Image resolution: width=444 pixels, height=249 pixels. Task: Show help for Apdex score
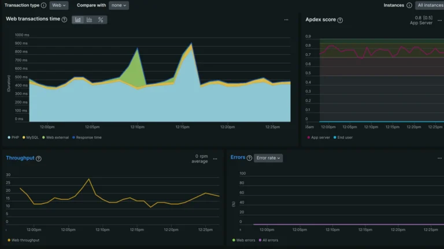tap(340, 20)
